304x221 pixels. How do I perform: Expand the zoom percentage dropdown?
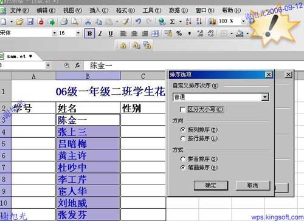click(x=243, y=21)
